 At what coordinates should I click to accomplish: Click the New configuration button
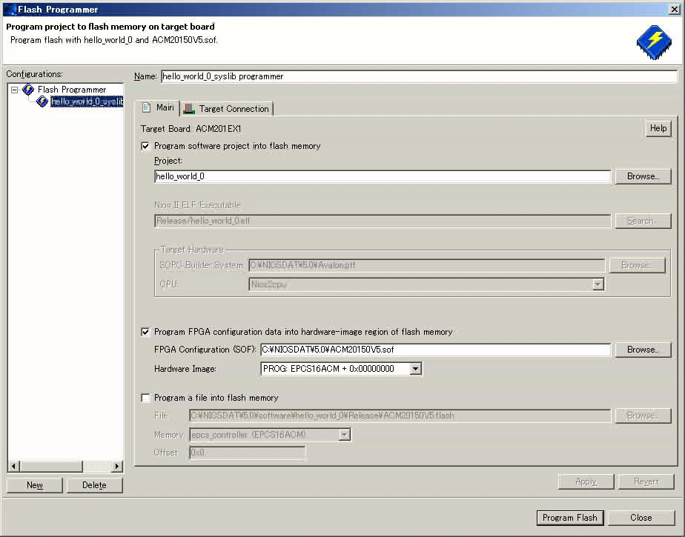click(34, 485)
